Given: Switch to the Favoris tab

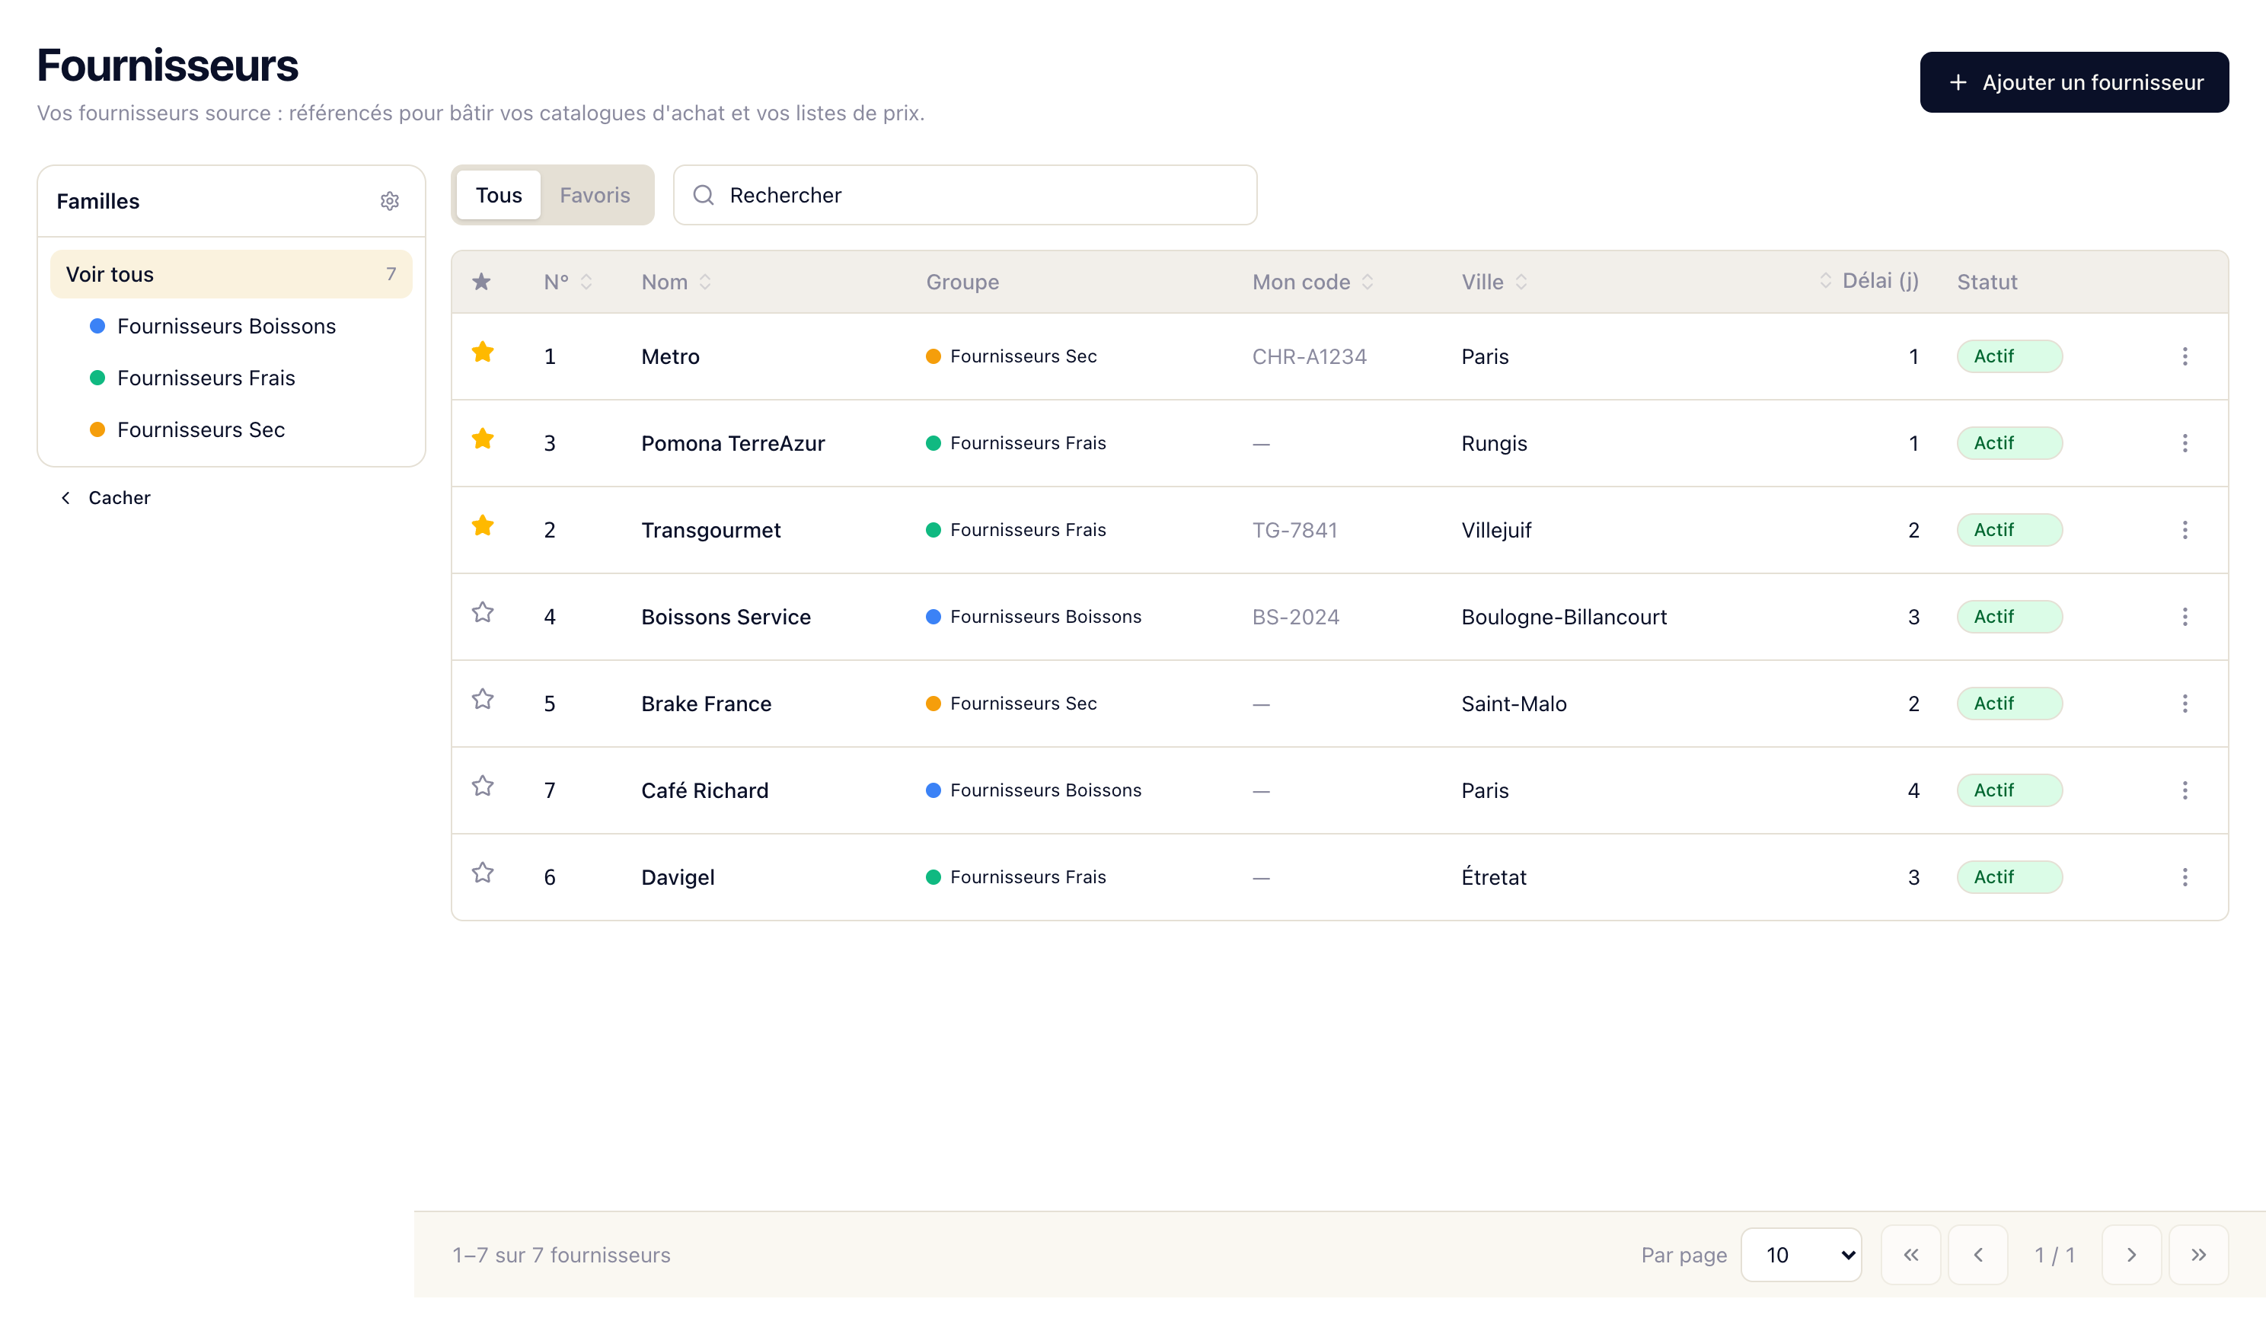Looking at the screenshot, I should pyautogui.click(x=595, y=195).
